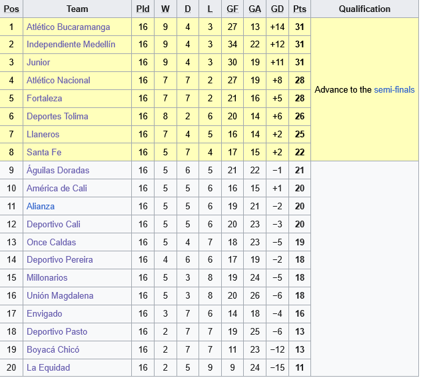Click the Millonarios team link
The image size is (421, 378).
[47, 278]
